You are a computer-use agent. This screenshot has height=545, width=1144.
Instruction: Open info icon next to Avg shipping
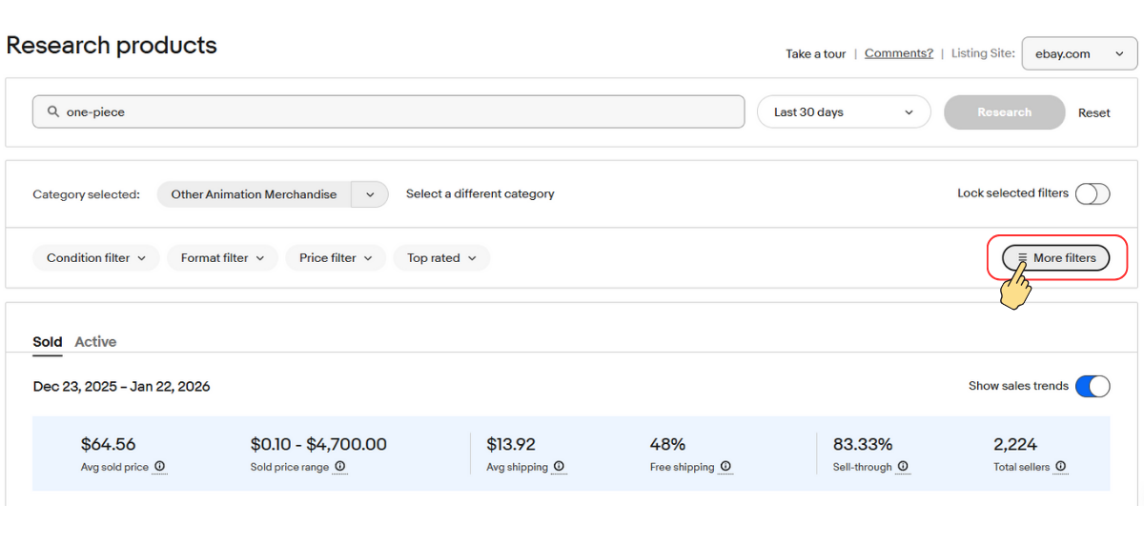559,467
